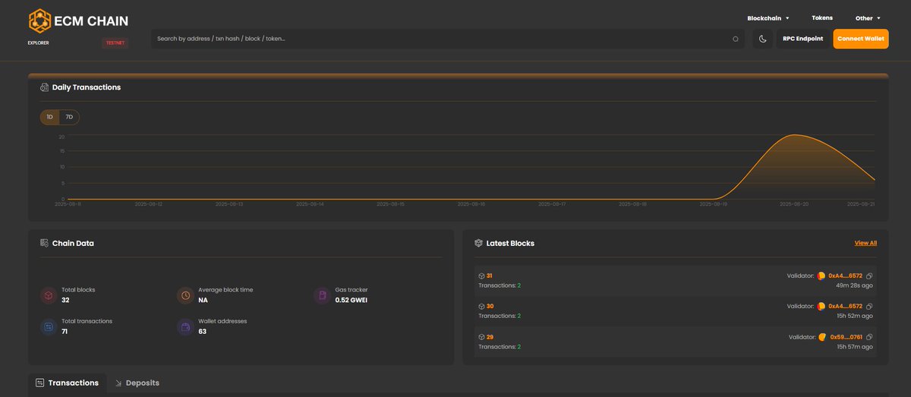Click the Total blocks value 32
The width and height of the screenshot is (911, 397).
(x=65, y=300)
